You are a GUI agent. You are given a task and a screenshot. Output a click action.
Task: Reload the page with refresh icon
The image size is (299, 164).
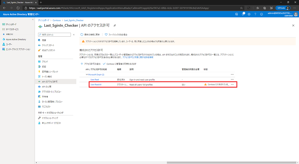pyautogui.click(x=18, y=8)
